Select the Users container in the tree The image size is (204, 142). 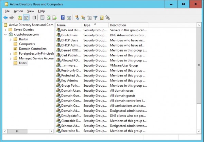coord(23,63)
